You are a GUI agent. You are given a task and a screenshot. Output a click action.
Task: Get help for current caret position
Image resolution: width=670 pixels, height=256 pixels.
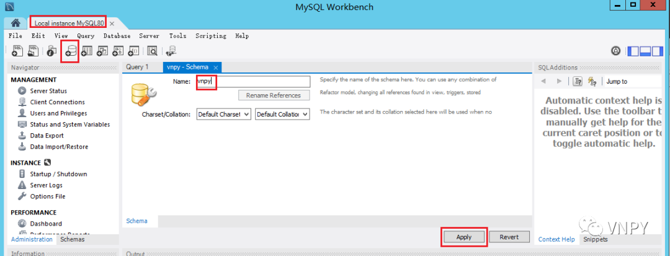coord(578,81)
